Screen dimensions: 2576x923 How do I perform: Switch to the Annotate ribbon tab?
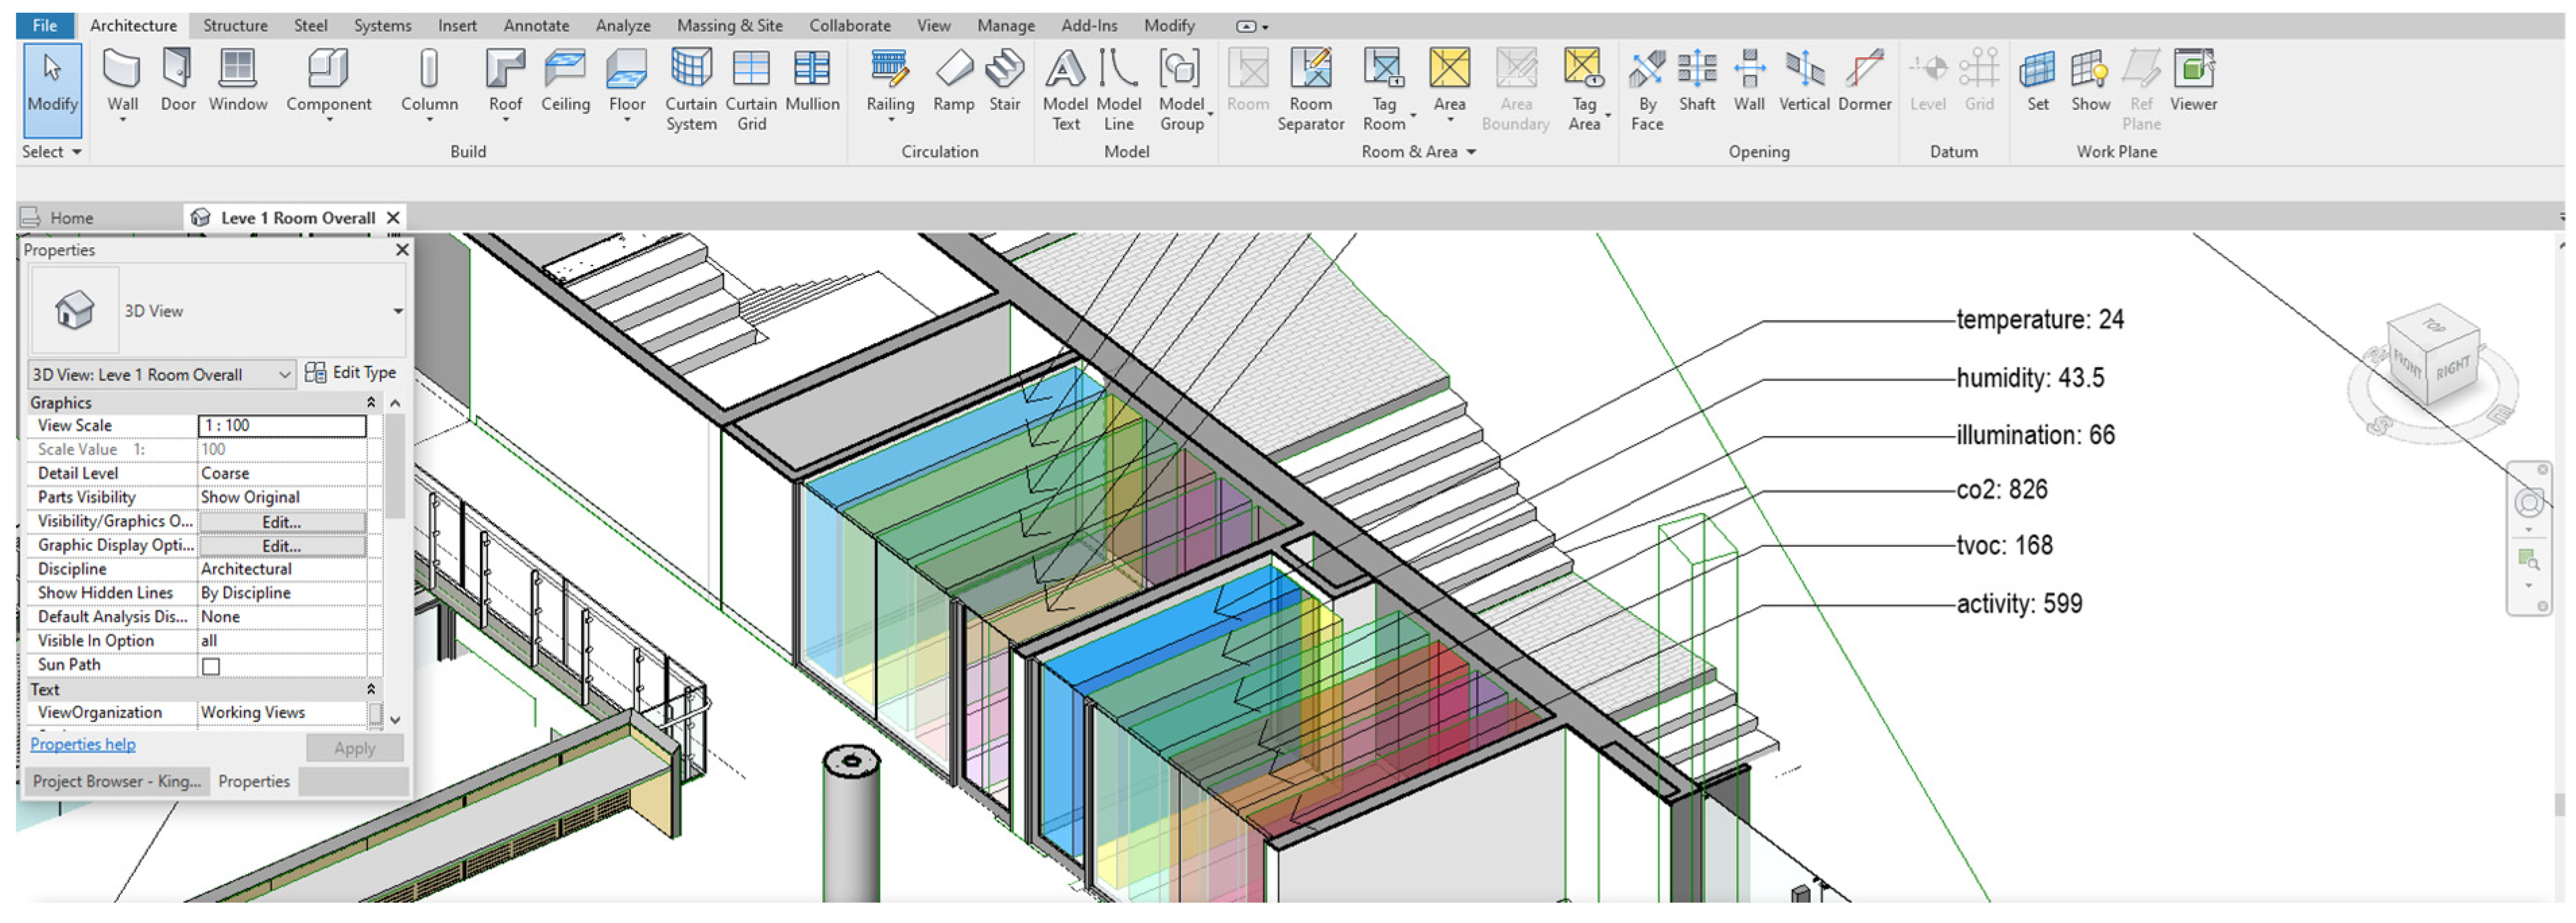coord(535,26)
